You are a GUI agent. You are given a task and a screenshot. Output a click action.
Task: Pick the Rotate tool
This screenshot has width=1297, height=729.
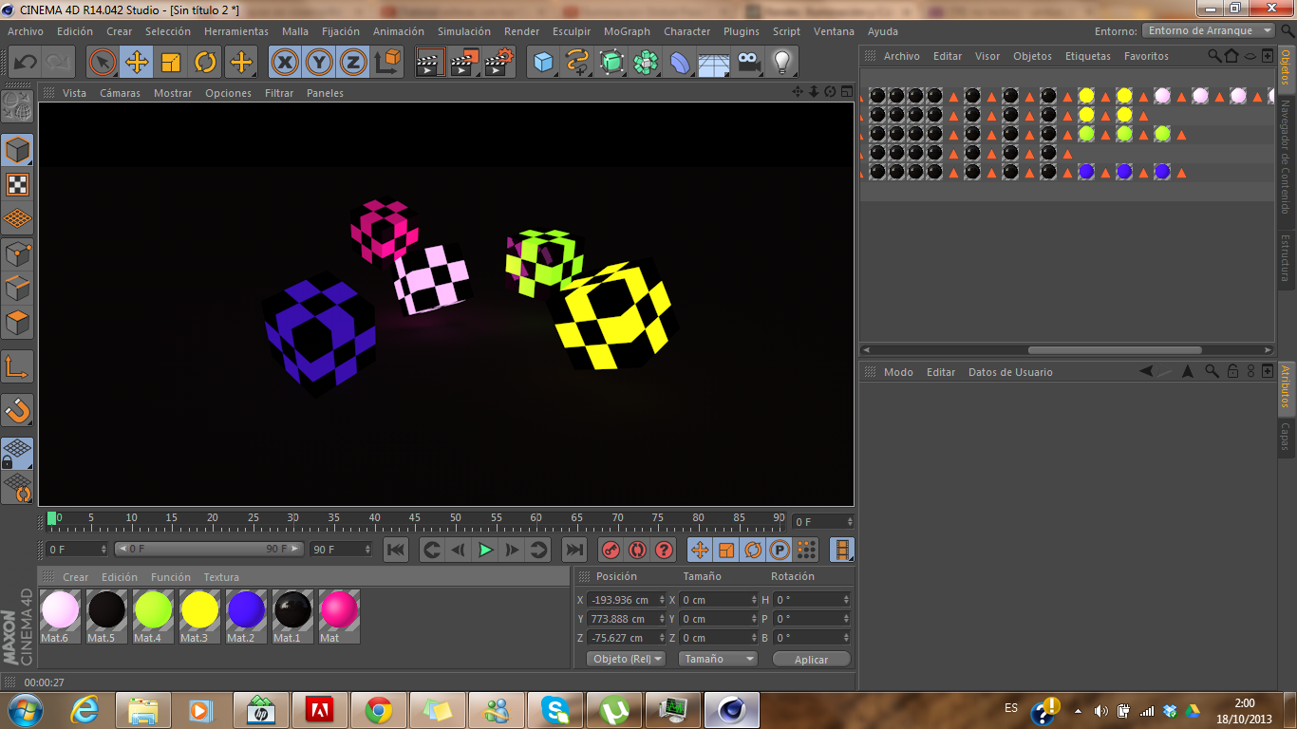(205, 63)
